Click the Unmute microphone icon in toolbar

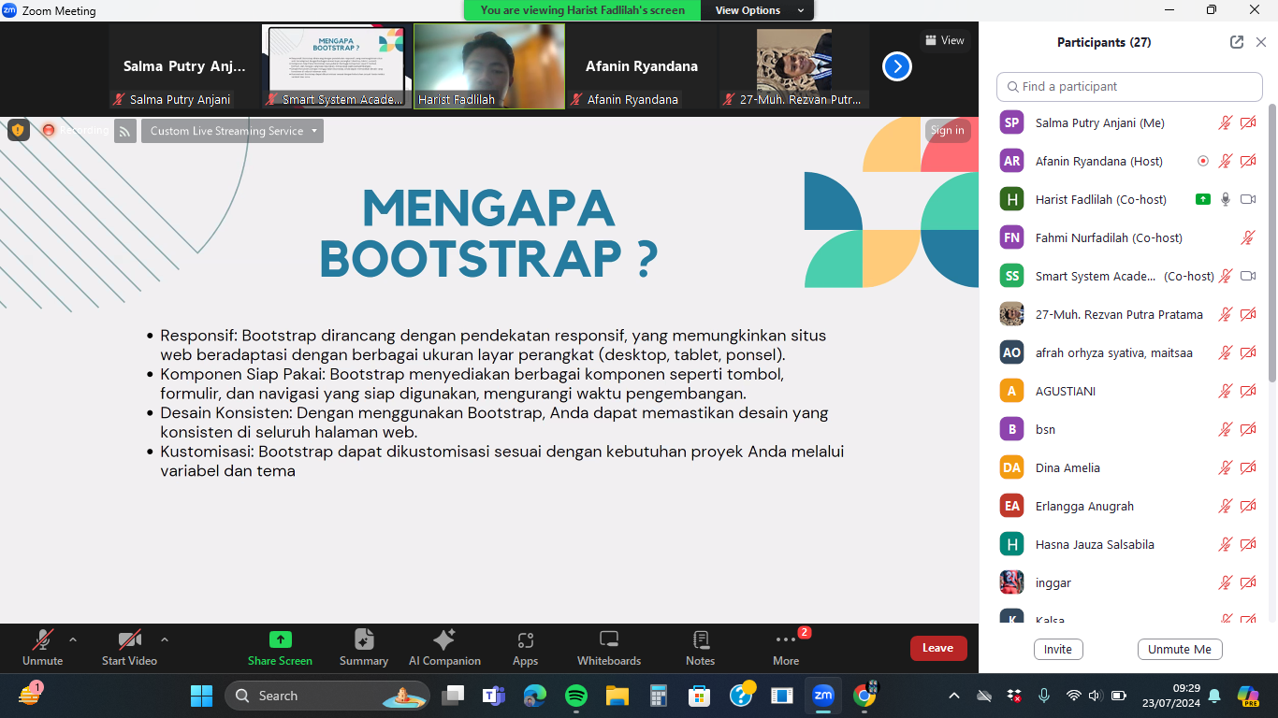point(42,640)
